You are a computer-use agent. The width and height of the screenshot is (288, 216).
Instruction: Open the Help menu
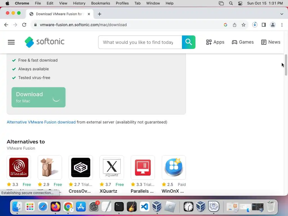point(169,3)
